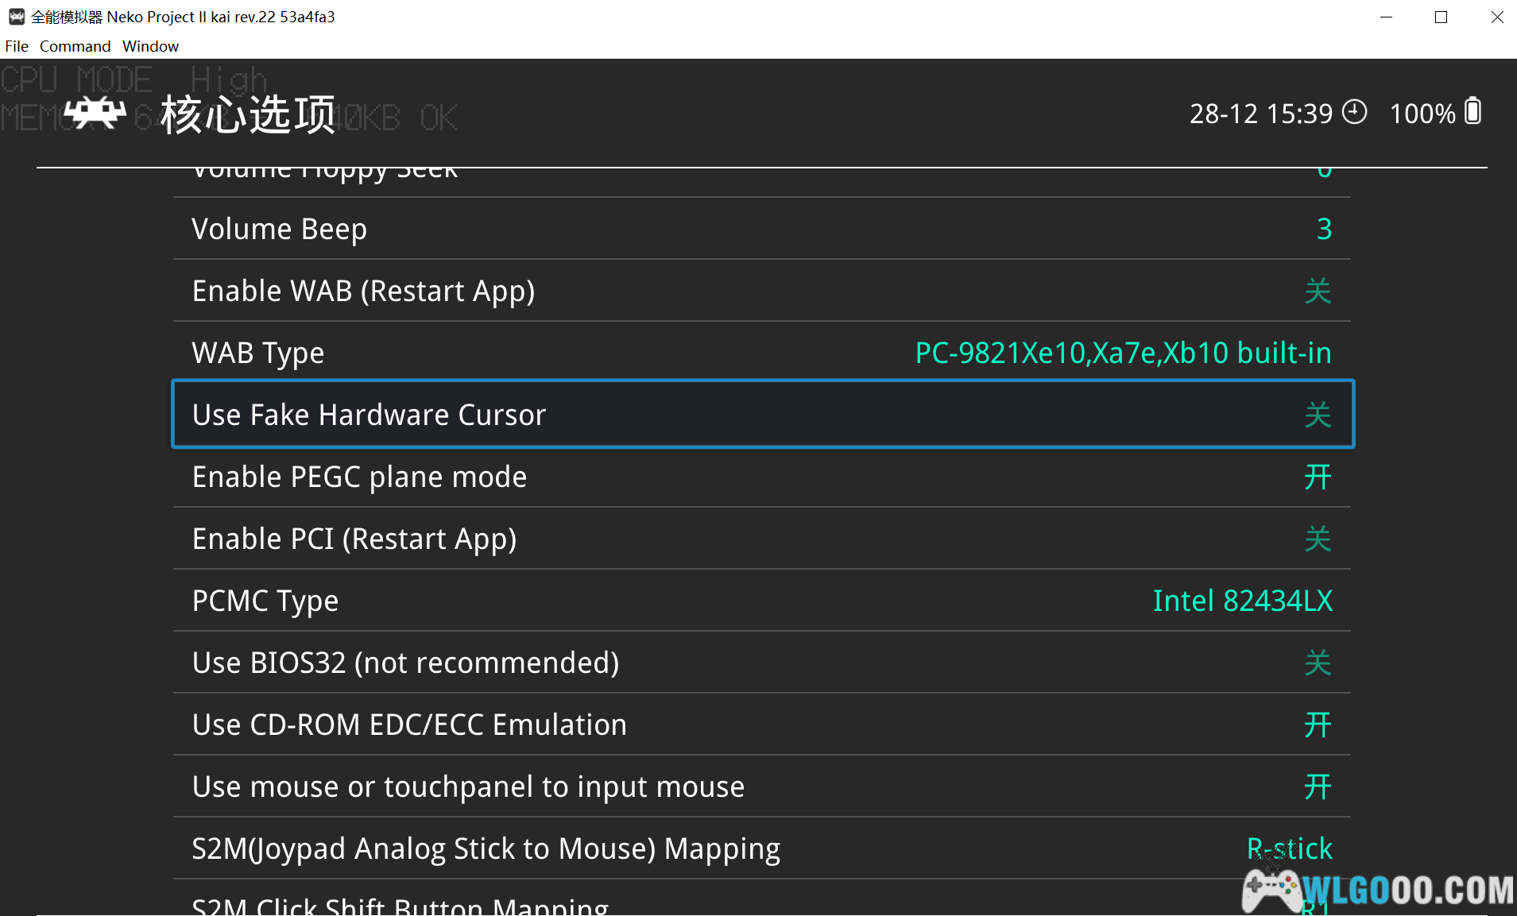Screen dimensions: 1517x916
Task: Toggle Enable PCI (Restart App) option
Action: click(761, 539)
